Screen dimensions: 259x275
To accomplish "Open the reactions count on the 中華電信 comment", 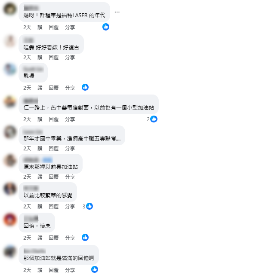I will point(152,119).
